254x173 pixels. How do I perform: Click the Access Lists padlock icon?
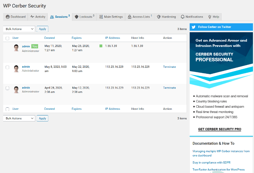[129, 17]
